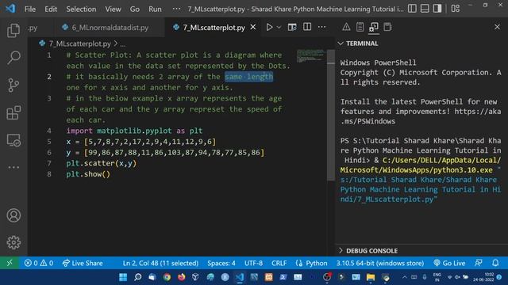Image resolution: width=508 pixels, height=285 pixels.
Task: Open the Run menu
Action: point(155,9)
